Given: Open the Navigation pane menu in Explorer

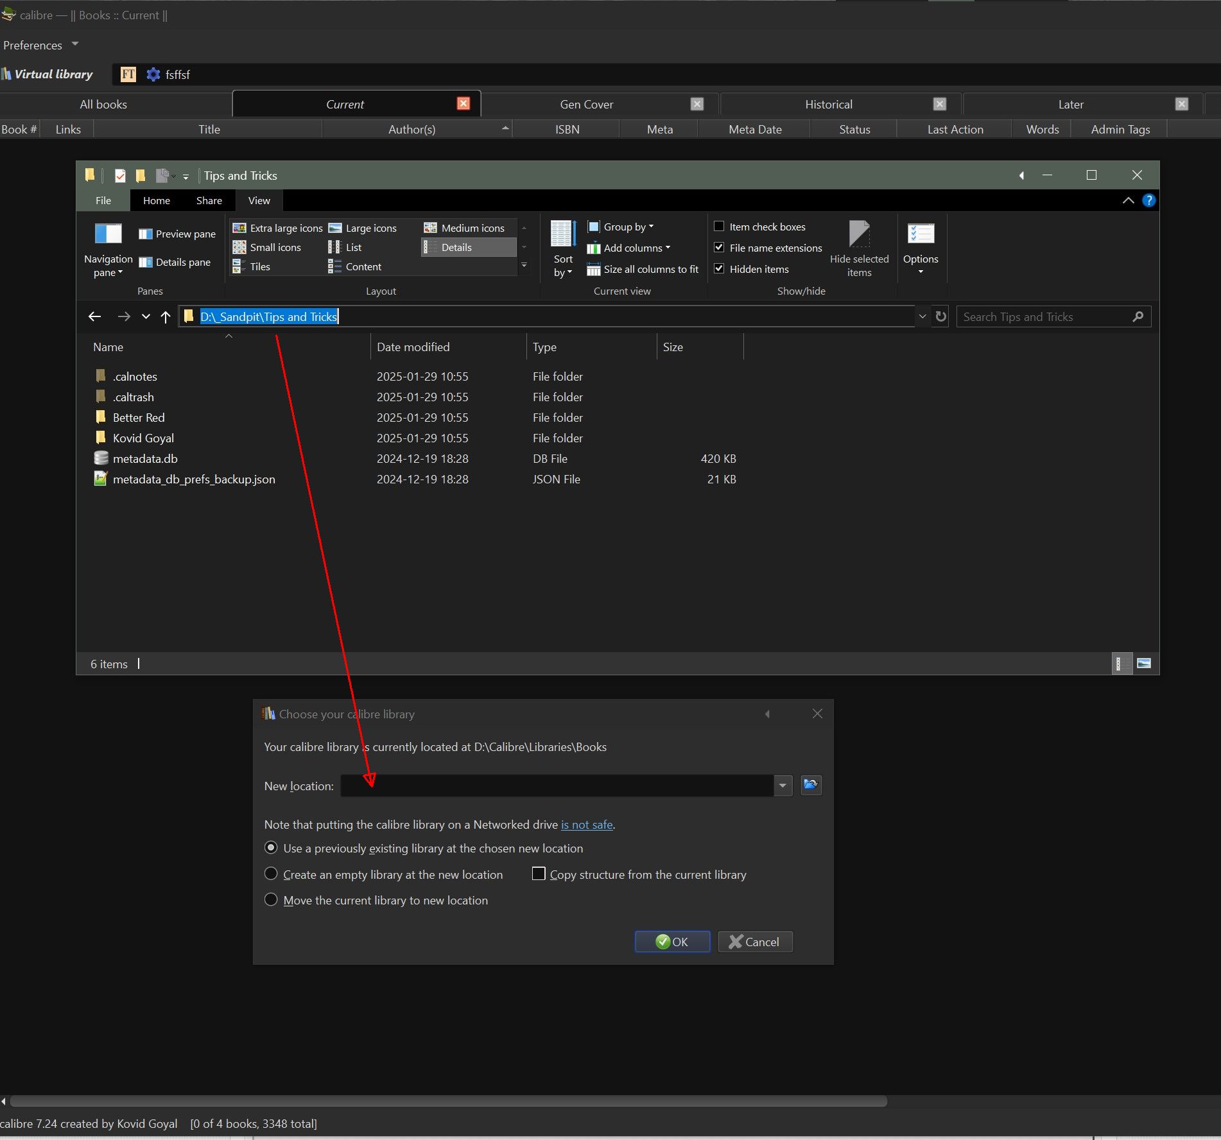Looking at the screenshot, I should pos(108,250).
